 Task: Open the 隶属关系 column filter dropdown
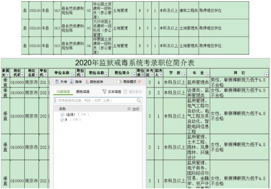tap(8, 75)
